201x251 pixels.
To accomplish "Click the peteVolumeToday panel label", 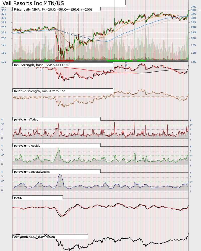I will (26, 119).
